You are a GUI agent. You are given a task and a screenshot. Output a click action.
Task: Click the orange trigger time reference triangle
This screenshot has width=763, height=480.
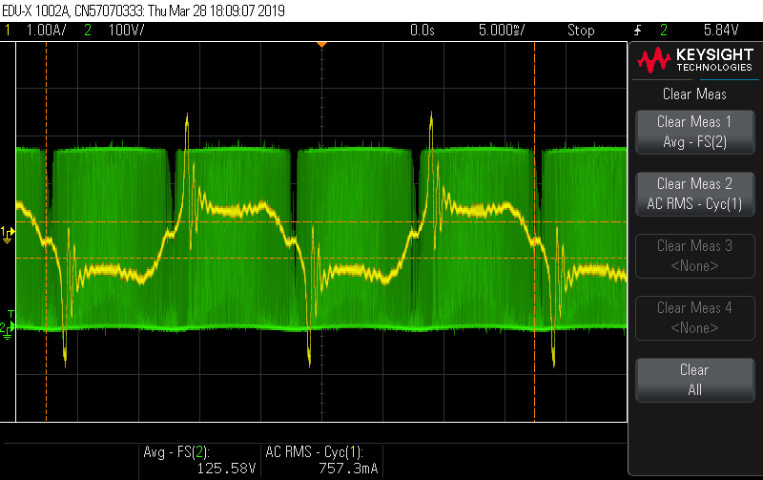coord(321,45)
